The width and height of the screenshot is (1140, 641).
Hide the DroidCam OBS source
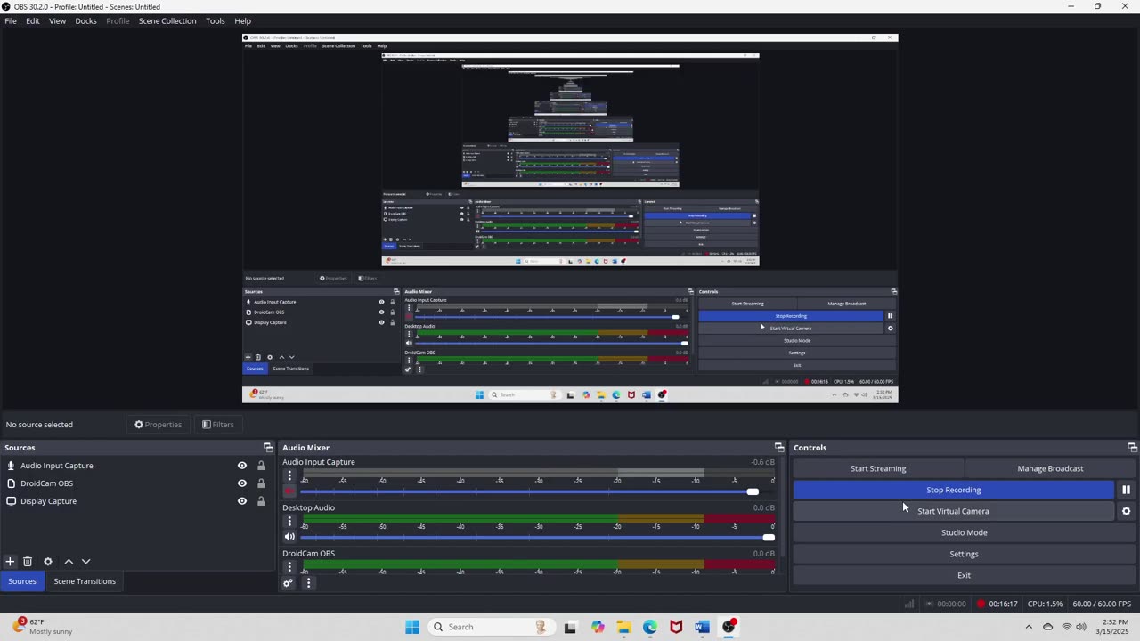(x=241, y=483)
